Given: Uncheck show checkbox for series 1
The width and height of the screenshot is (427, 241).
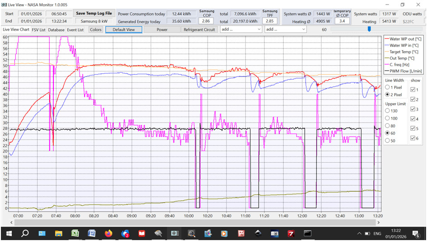Looking at the screenshot, I should point(413,90).
